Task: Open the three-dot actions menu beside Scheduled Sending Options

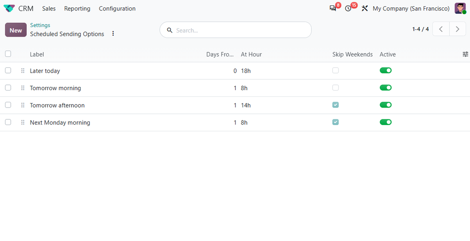Action: 113,34
